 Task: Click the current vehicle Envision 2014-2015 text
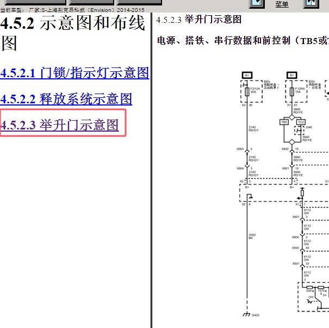click(72, 10)
